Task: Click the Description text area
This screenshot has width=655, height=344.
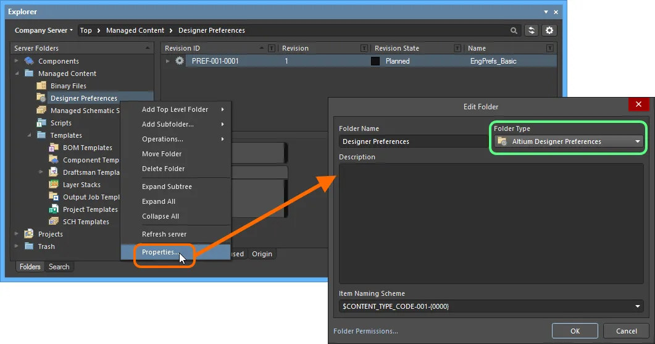Action: click(x=491, y=224)
